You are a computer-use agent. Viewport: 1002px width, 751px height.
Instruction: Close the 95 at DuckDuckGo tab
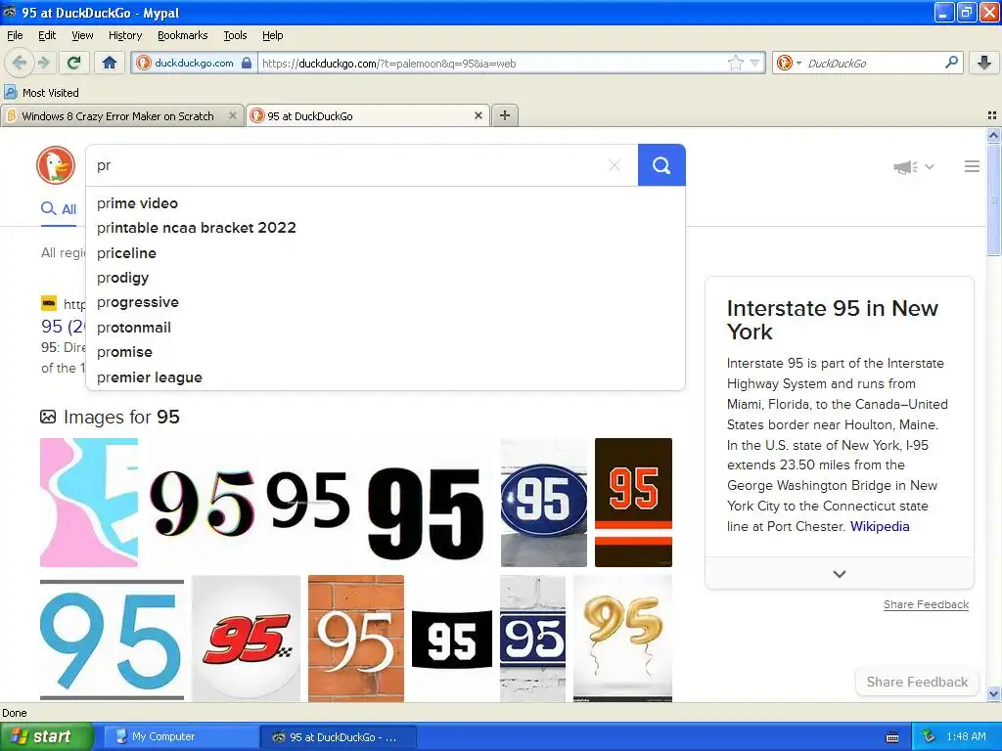coord(478,115)
